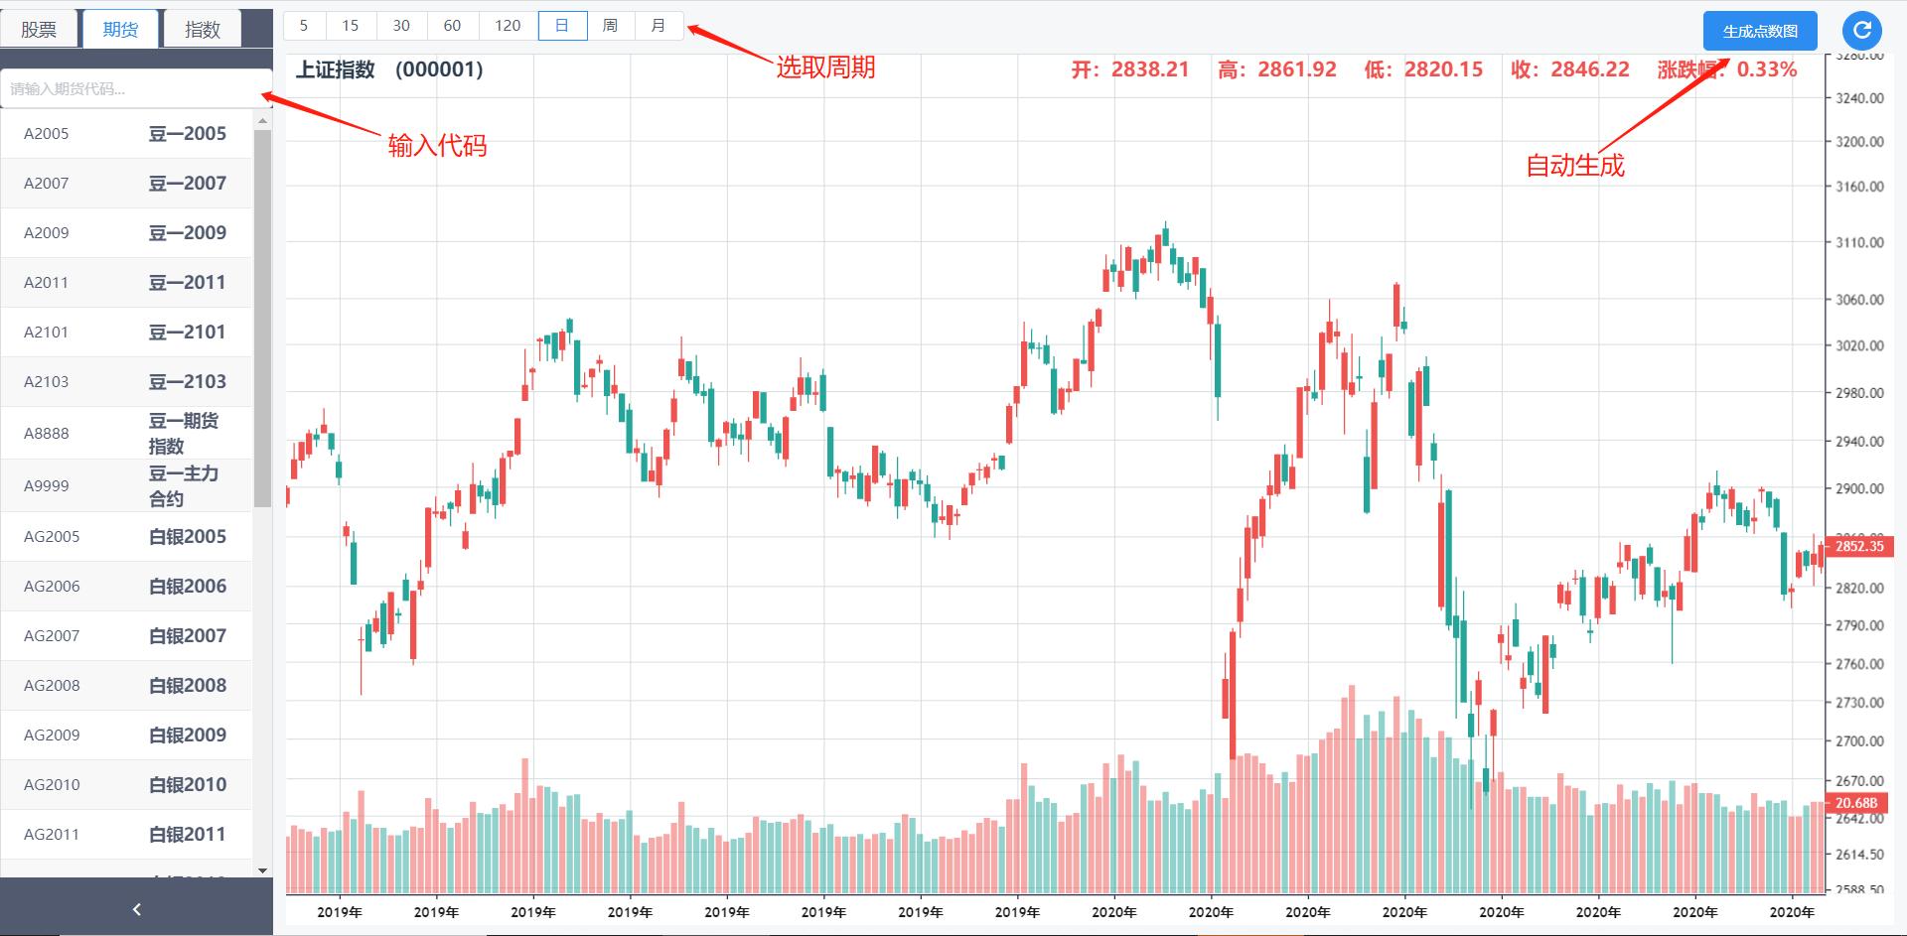This screenshot has width=1907, height=936.
Task: Select AG2008 白银2008 from the list
Action: tap(126, 686)
